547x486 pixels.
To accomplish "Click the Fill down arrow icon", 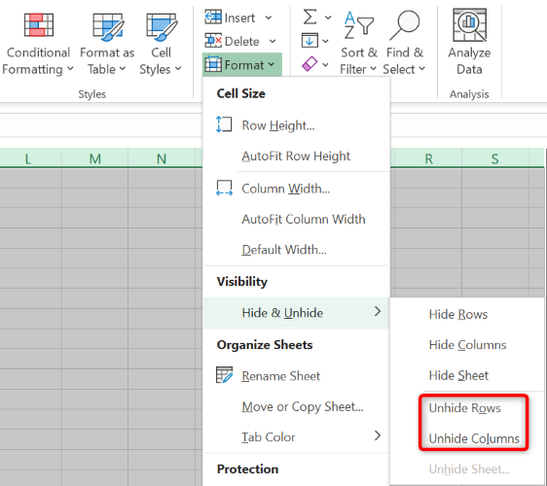I will point(310,41).
